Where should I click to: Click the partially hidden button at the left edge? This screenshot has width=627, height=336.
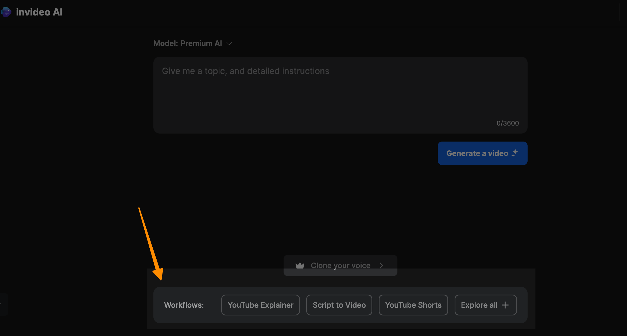(3, 304)
